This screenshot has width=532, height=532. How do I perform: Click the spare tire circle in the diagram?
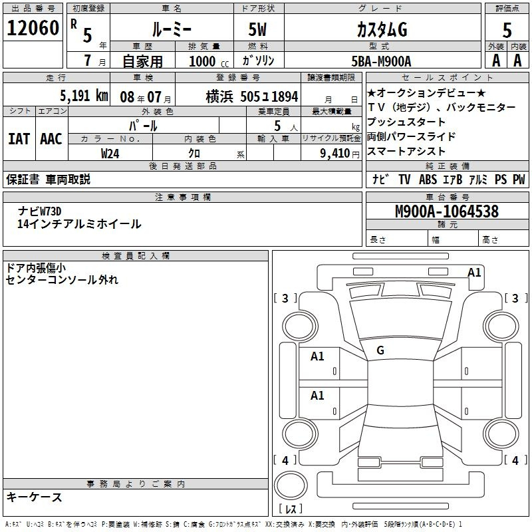pos(291,485)
